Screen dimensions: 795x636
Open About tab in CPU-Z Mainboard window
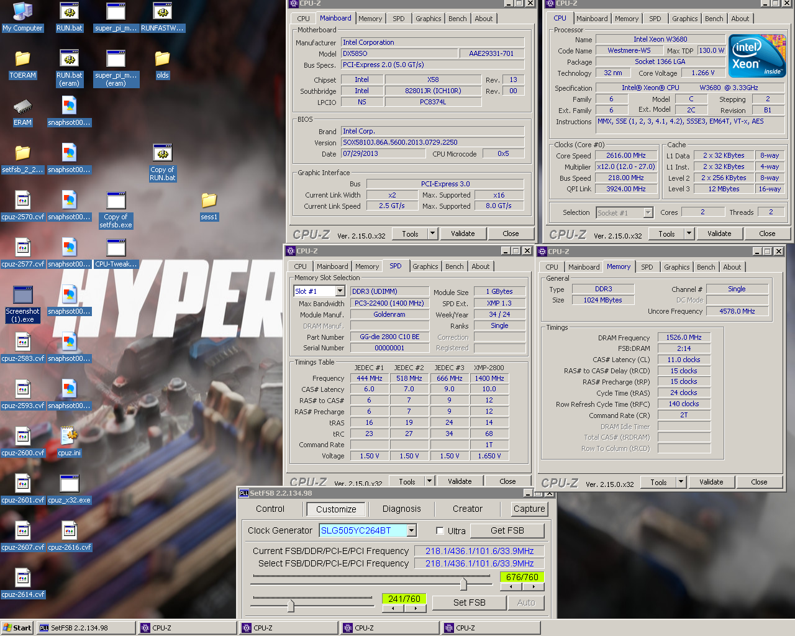[x=484, y=19]
